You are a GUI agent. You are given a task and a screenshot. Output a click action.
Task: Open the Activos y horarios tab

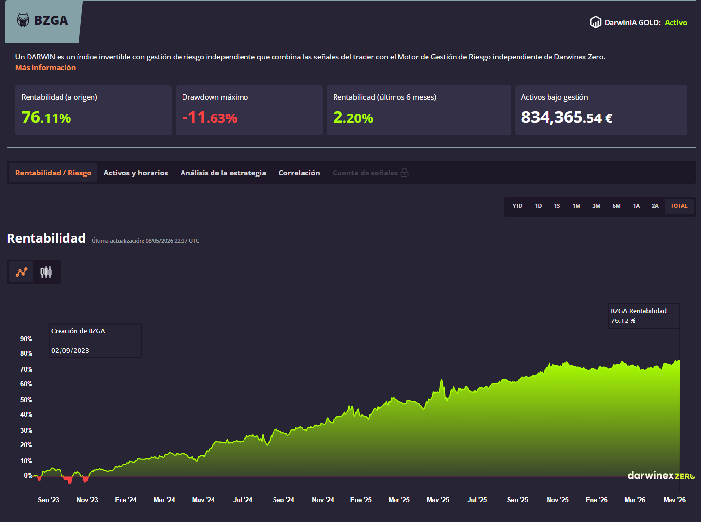[136, 173]
